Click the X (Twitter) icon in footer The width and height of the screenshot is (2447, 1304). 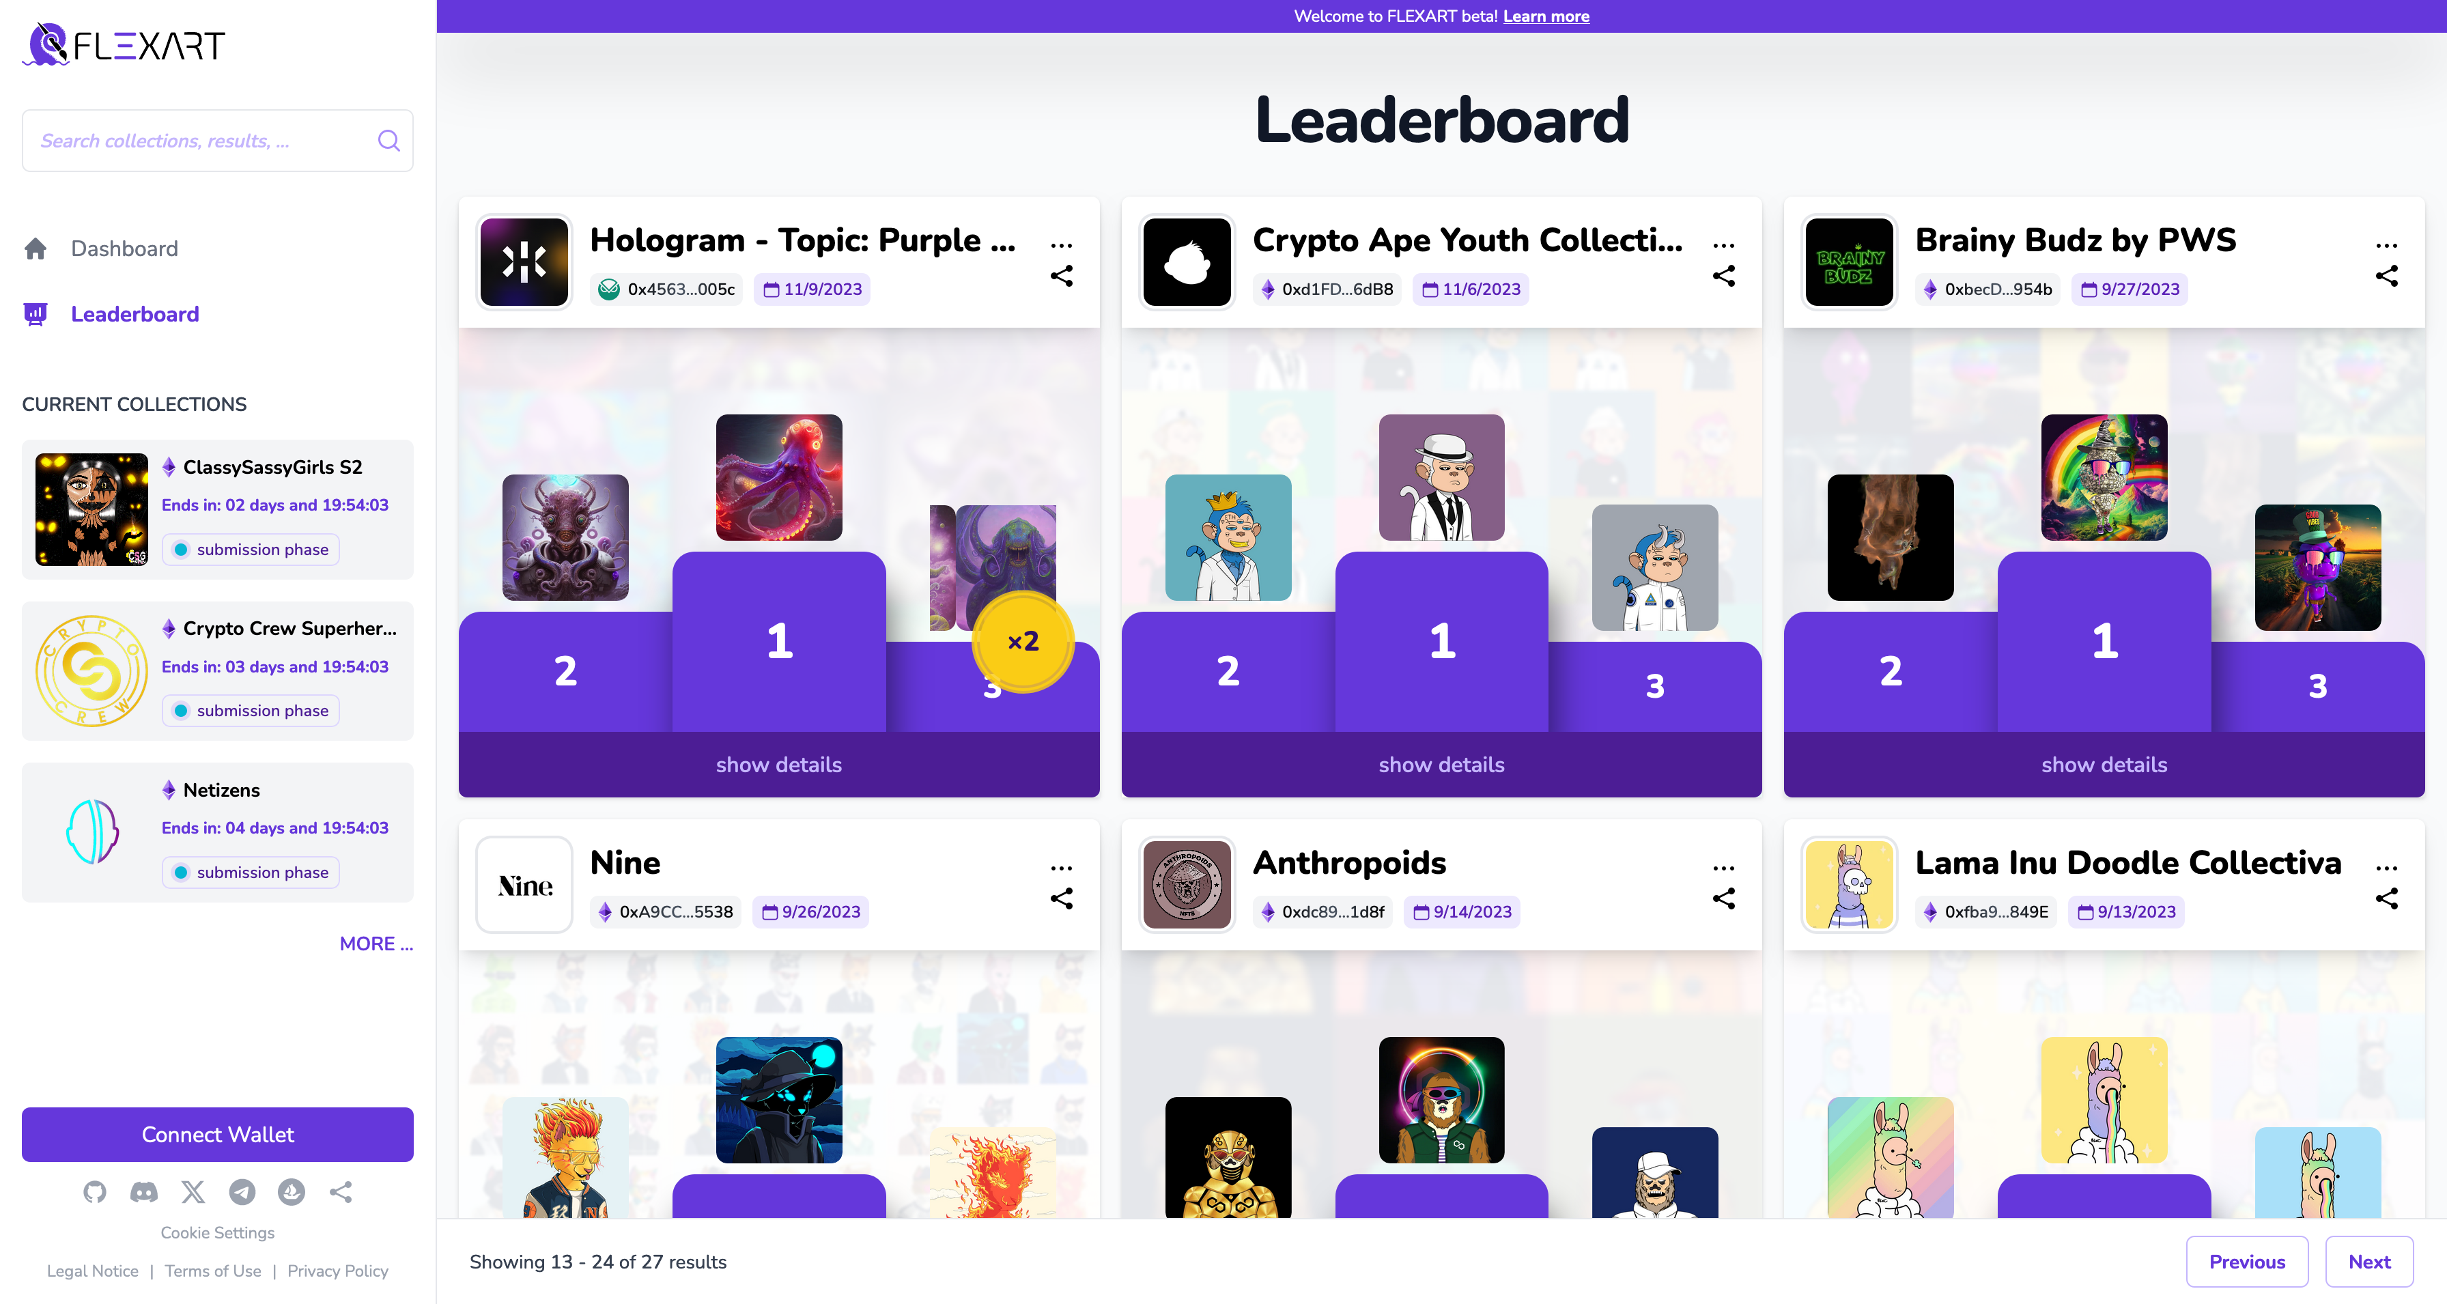coord(193,1192)
